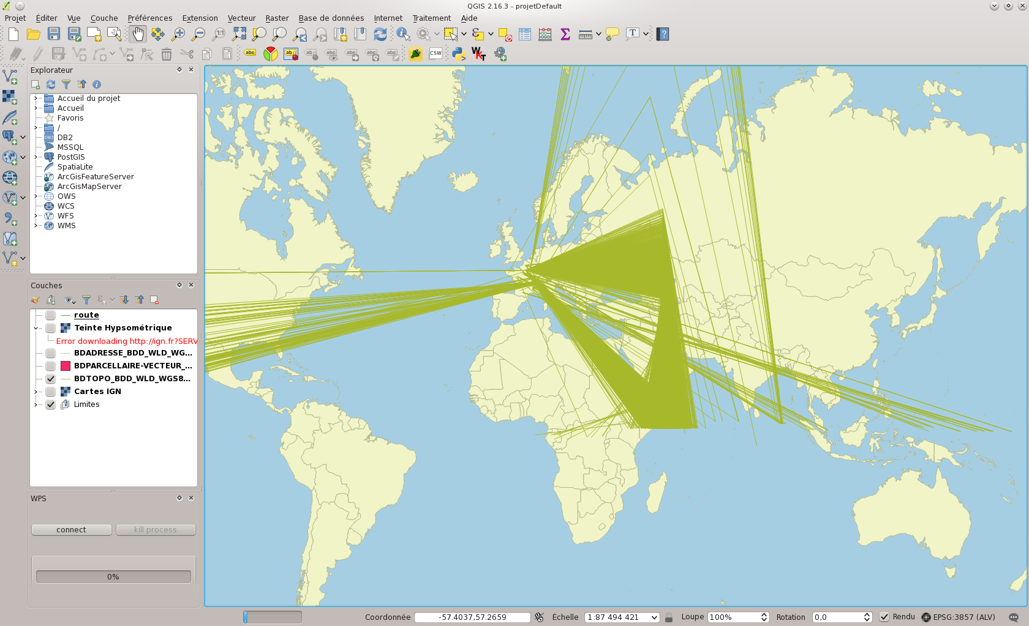This screenshot has height=626, width=1029.
Task: Expand the Limites group node
Action: point(36,404)
